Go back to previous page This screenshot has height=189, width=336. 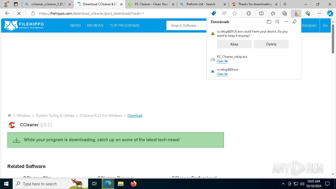point(7,13)
